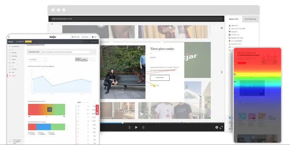The height and width of the screenshot is (145, 290).
Task: Open Polls in the Hotjar sidebar
Action: pyautogui.click(x=12, y=72)
